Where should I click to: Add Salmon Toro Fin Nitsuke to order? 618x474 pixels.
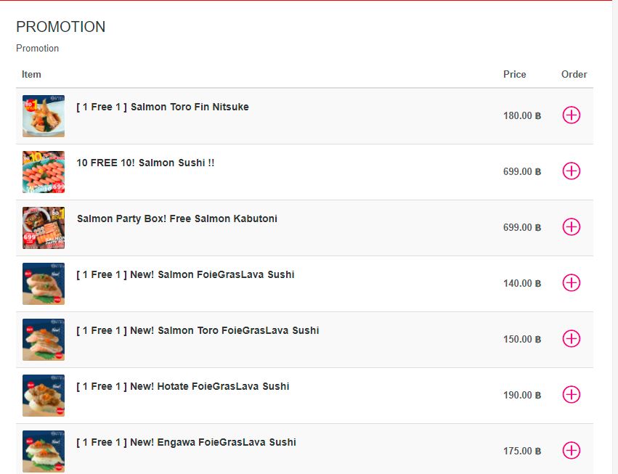[x=572, y=115]
